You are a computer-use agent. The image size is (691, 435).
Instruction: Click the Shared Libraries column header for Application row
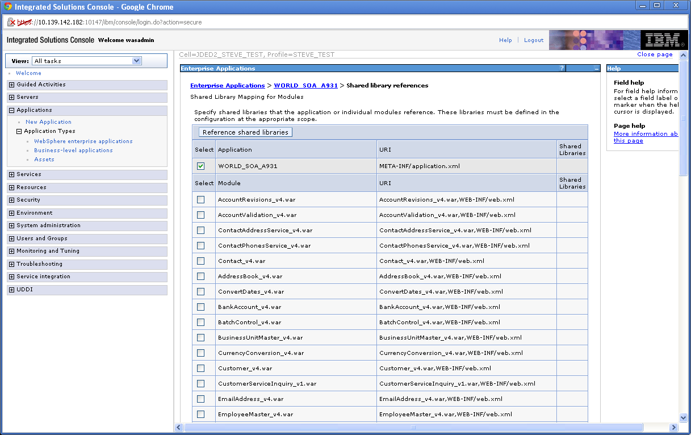[x=572, y=149]
